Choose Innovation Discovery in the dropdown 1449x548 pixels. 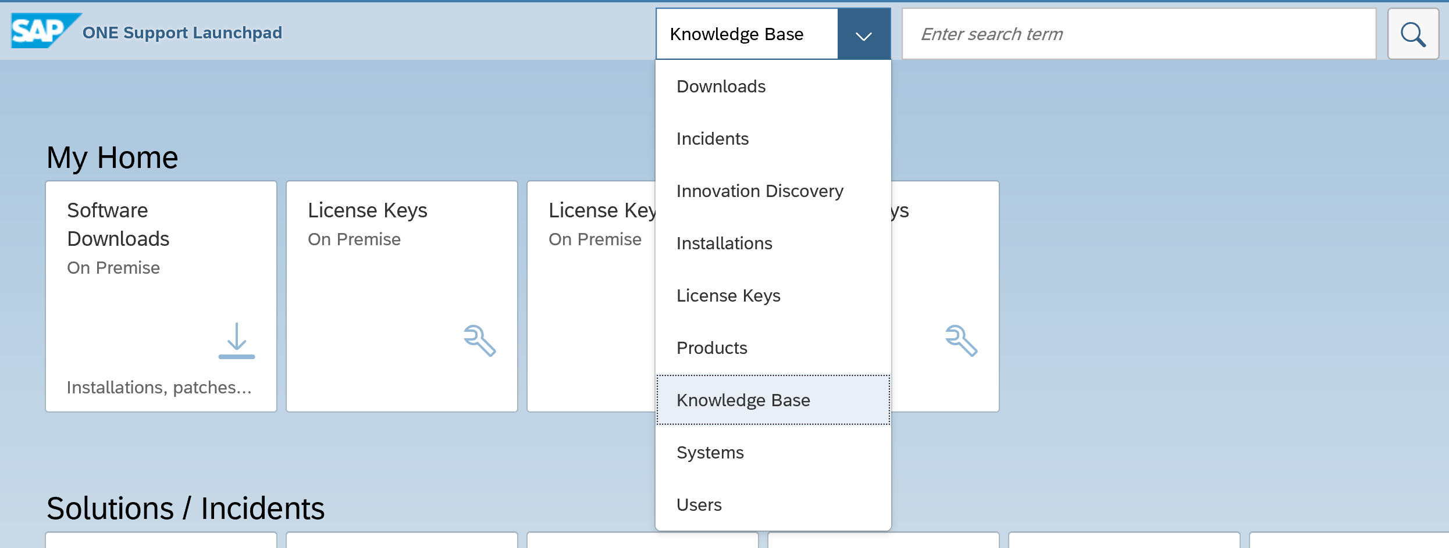click(759, 191)
